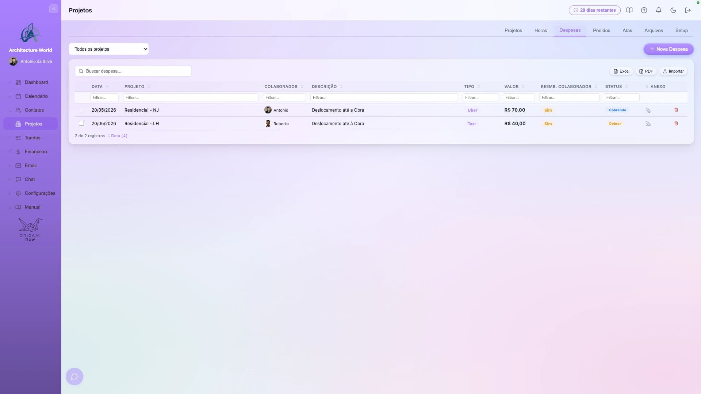Sort by the TIPO column header

tap(472, 86)
